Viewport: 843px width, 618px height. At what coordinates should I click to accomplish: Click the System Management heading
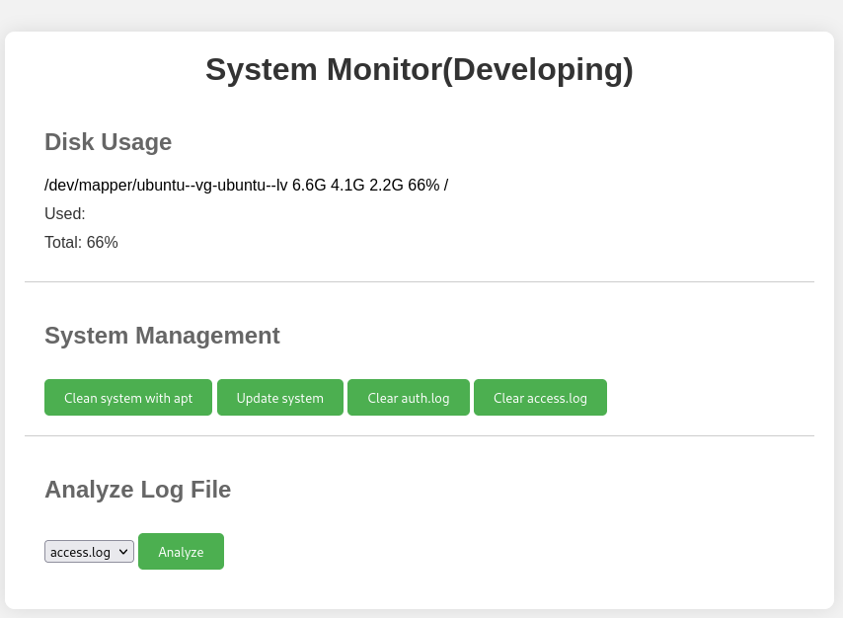[162, 336]
